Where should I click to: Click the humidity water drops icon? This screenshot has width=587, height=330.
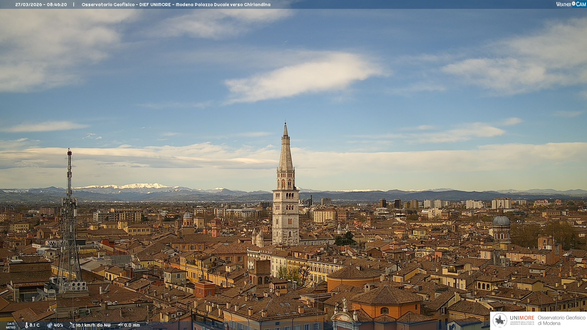click(x=50, y=325)
